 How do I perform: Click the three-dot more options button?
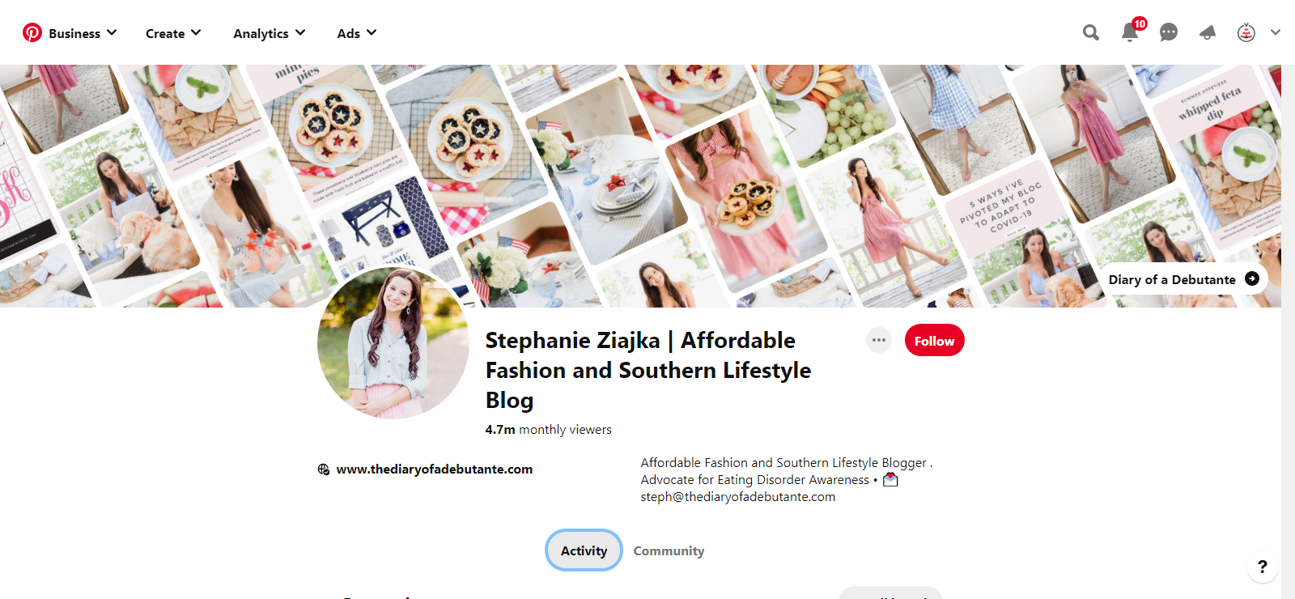(878, 340)
